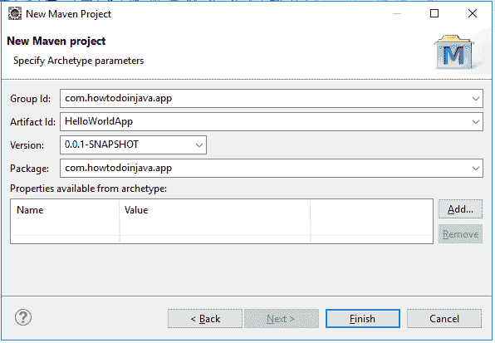The height and width of the screenshot is (343, 495).
Task: Expand the Group Id dropdown arrow
Action: (475, 99)
